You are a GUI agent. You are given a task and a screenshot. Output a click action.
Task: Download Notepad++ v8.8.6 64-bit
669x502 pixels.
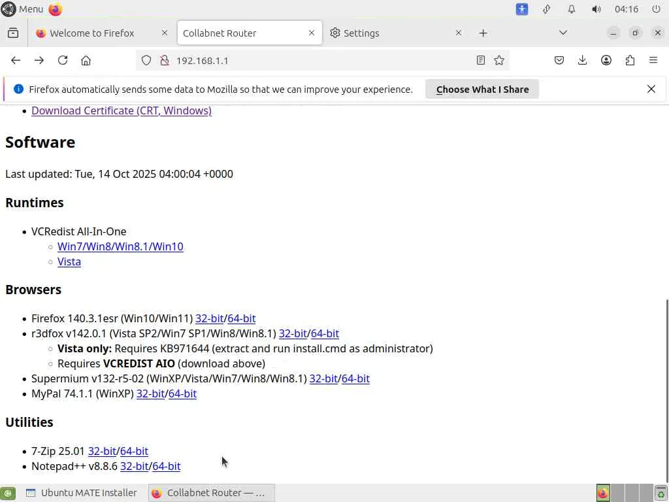(167, 466)
